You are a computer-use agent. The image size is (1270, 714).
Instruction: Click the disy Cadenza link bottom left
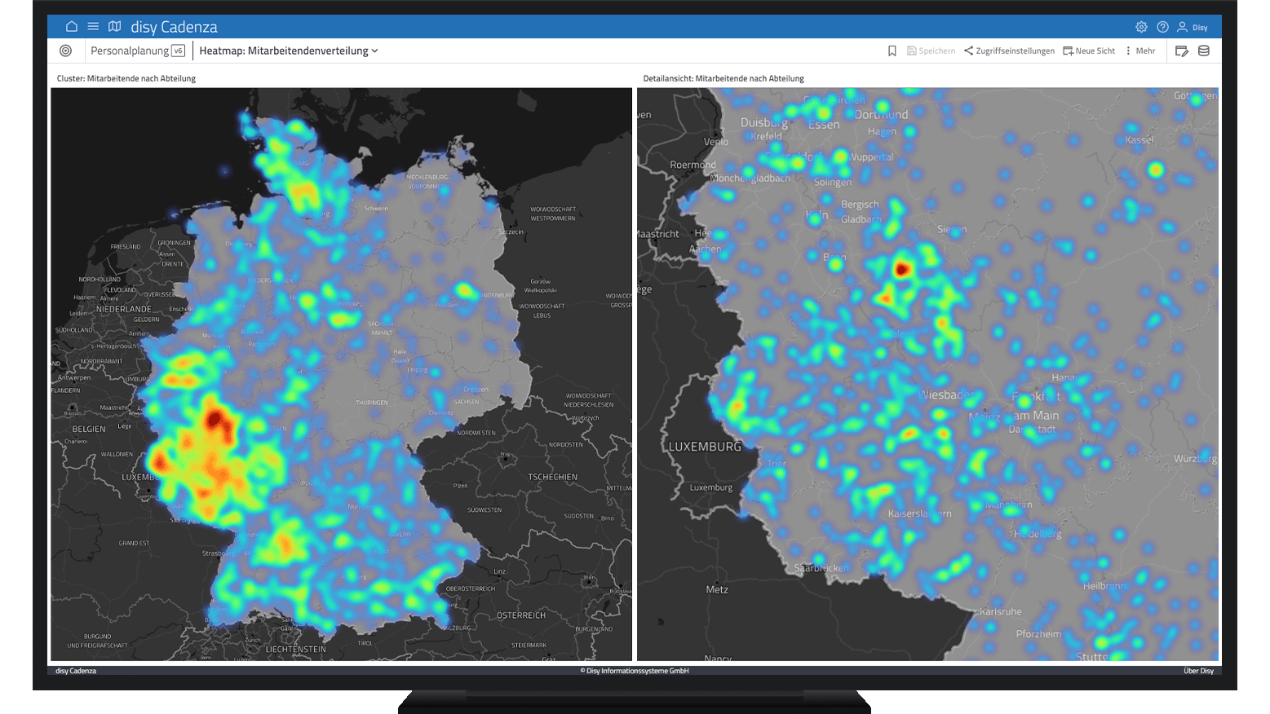74,670
